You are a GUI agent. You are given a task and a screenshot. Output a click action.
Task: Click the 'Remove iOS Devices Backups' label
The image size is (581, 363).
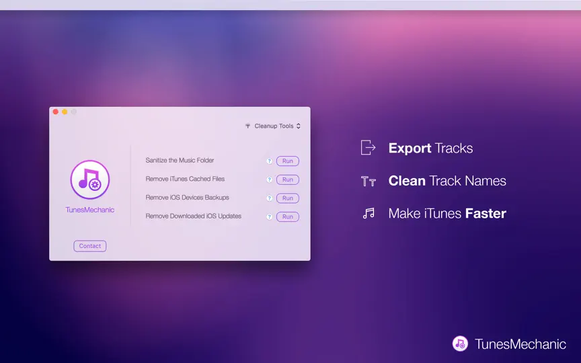point(187,198)
